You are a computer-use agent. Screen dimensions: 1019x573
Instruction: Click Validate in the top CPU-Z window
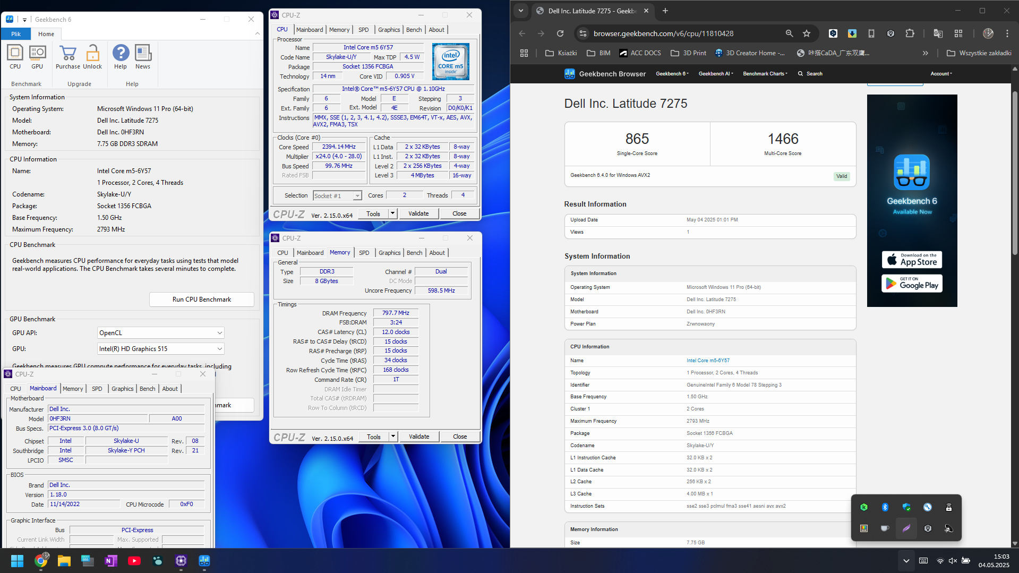[x=418, y=213]
